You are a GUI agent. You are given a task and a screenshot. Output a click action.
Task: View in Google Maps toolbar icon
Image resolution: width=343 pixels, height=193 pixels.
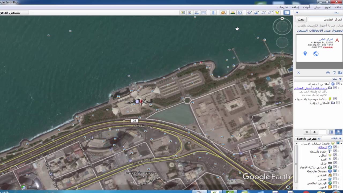point(183,13)
